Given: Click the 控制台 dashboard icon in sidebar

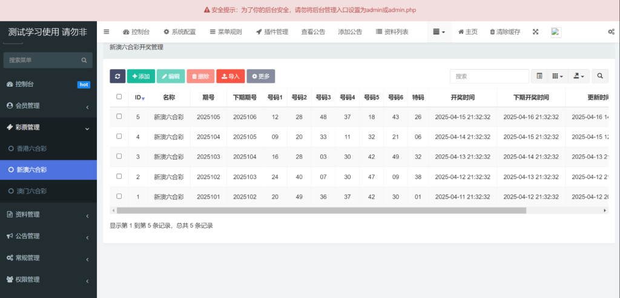Looking at the screenshot, I should 10,84.
